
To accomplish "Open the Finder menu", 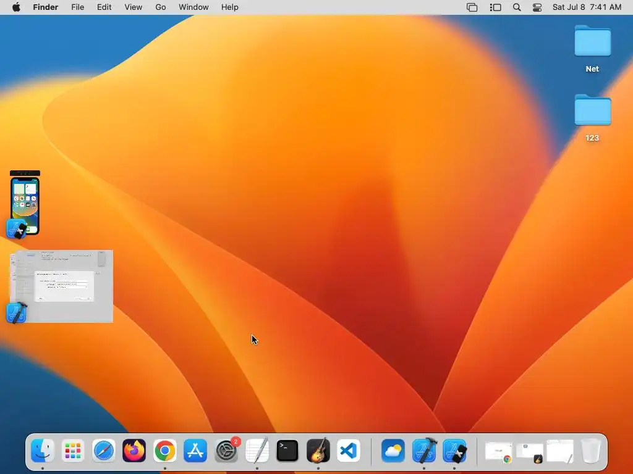I will click(46, 7).
